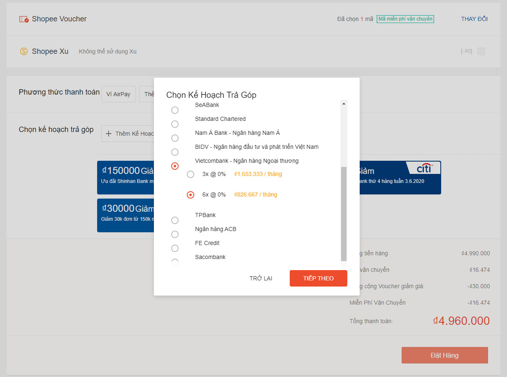Click the ₫1.653.333 / tháng amount

point(258,174)
